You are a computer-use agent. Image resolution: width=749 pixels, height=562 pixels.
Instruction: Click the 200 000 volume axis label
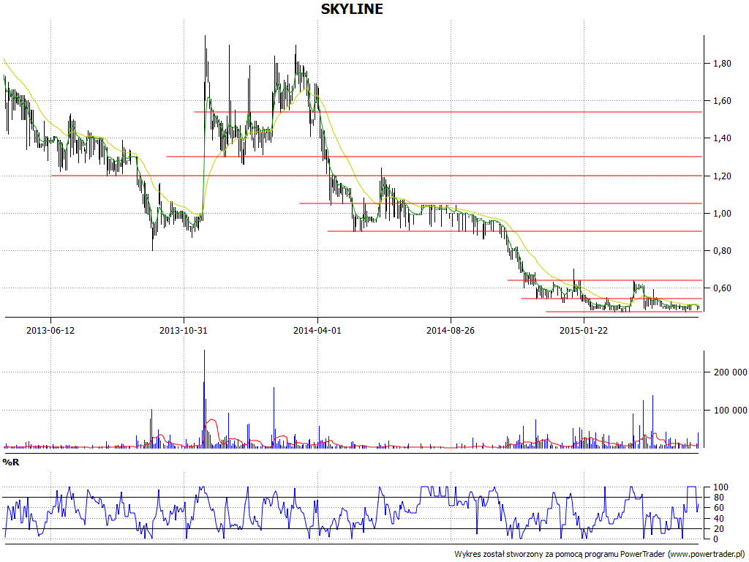(730, 372)
